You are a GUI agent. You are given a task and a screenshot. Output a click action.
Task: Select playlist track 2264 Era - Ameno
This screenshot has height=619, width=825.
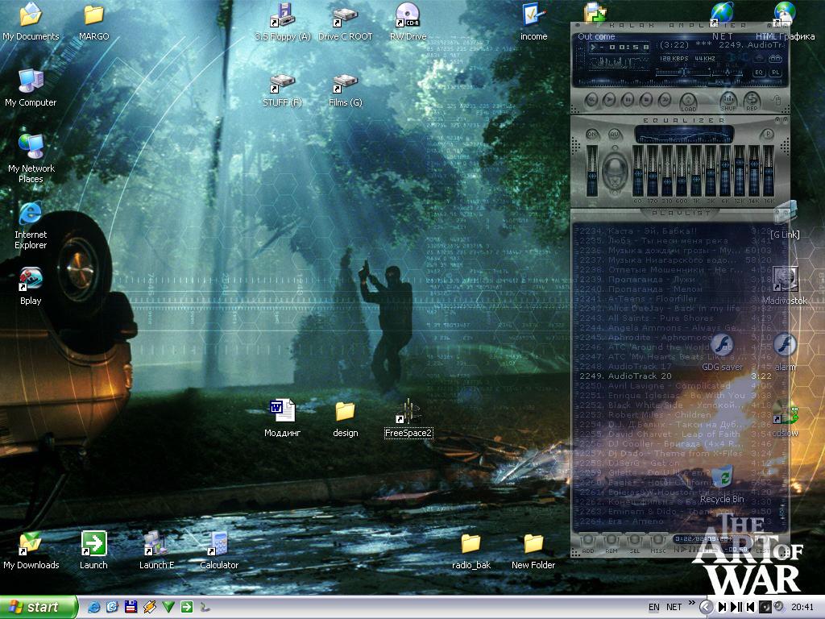point(676,521)
